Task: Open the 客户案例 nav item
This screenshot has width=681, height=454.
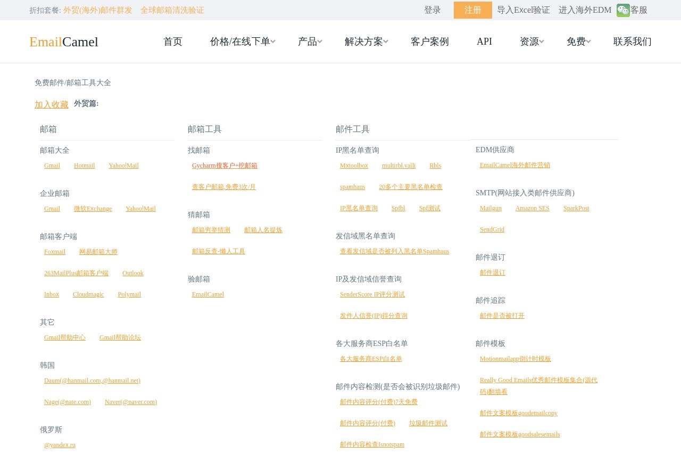Action: (x=430, y=42)
